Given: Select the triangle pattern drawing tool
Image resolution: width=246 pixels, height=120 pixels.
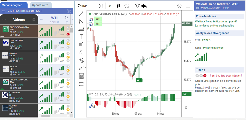Looking at the screenshot, I should (81, 21).
